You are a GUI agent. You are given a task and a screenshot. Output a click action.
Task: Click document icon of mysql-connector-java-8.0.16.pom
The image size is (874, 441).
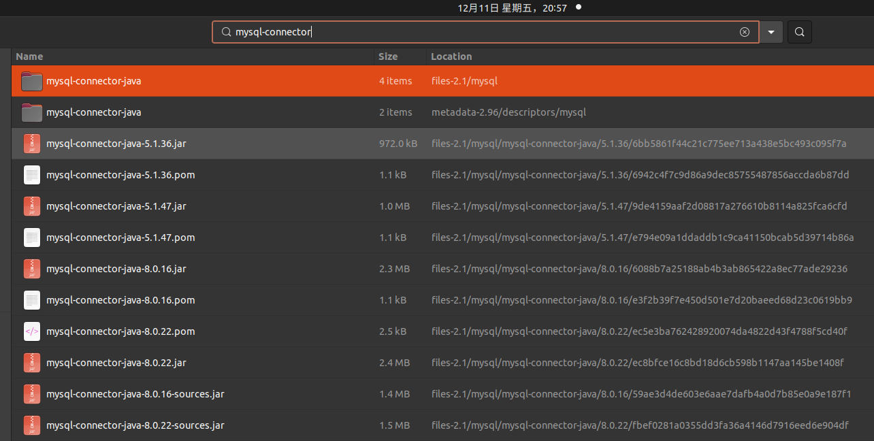(x=32, y=300)
